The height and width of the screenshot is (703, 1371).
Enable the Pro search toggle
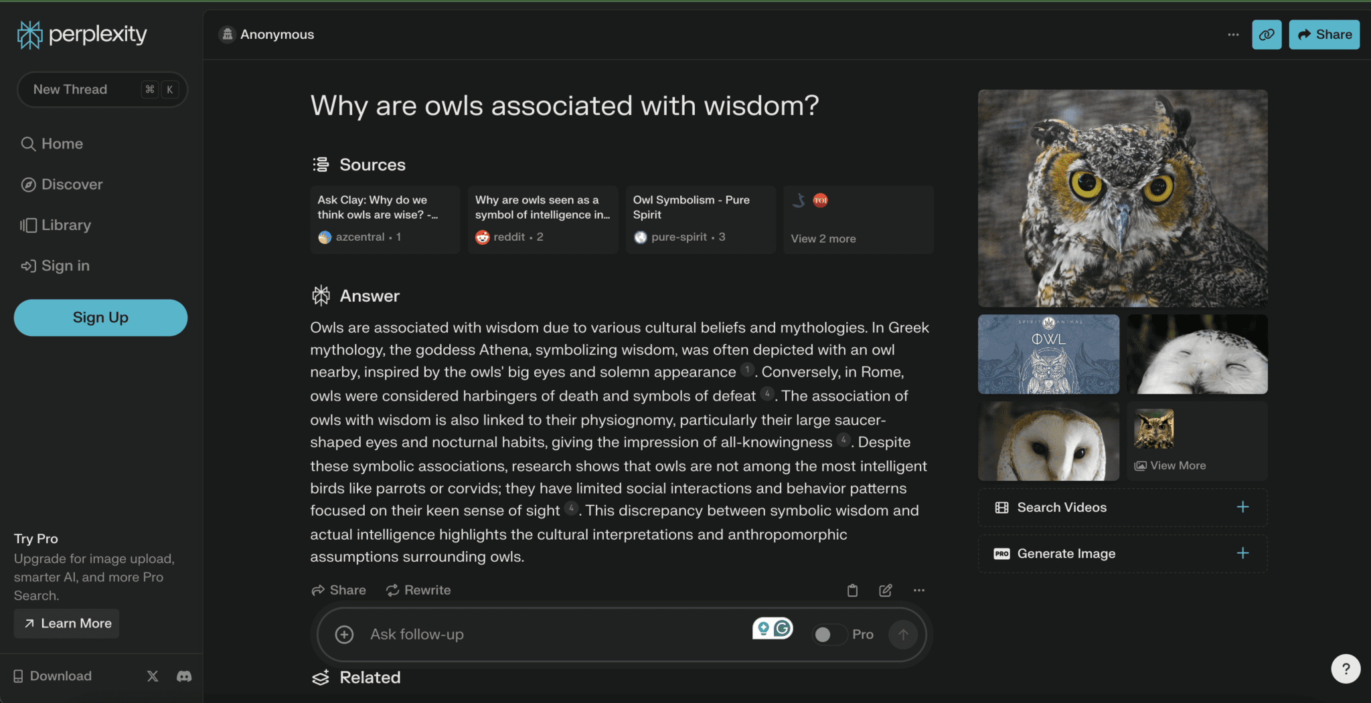click(x=827, y=634)
